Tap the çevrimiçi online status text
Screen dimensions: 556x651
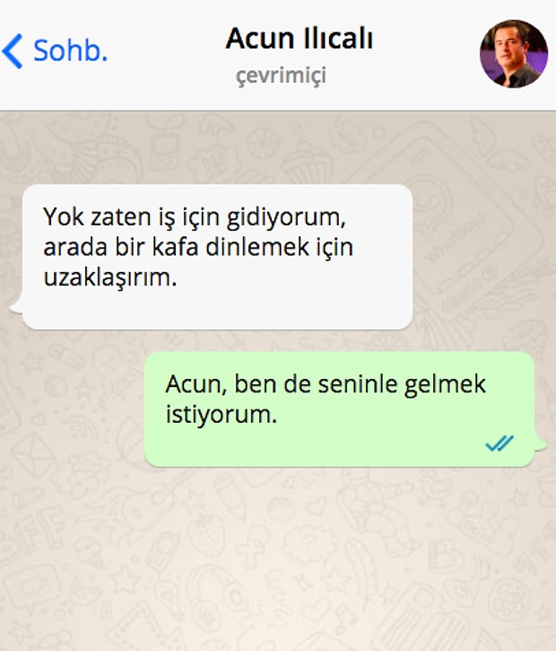click(x=281, y=76)
